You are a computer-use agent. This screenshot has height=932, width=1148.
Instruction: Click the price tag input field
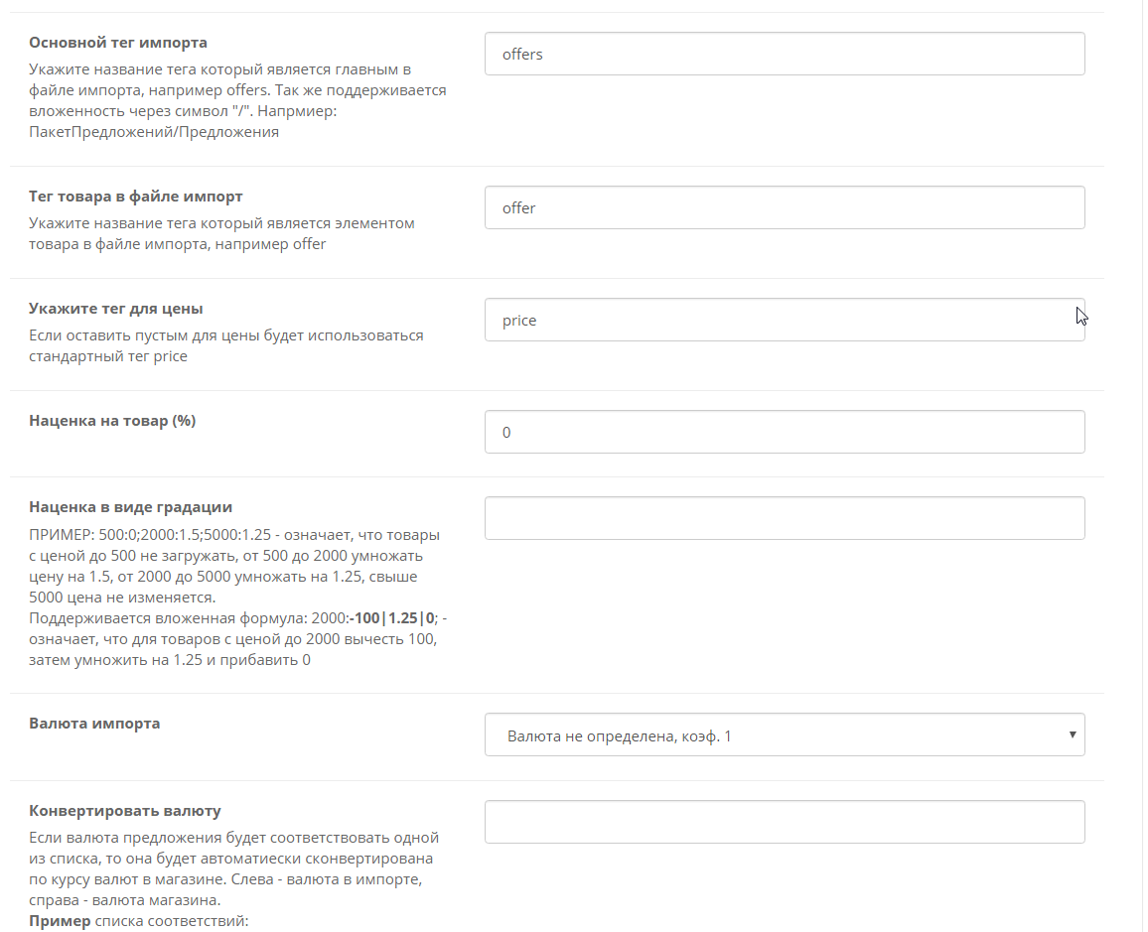pos(785,320)
